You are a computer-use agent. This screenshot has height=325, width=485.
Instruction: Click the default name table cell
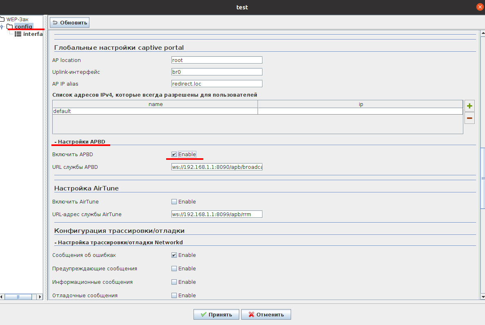pos(155,111)
